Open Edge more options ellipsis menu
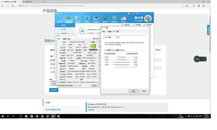This screenshot has height=130, width=217. click(x=209, y=6)
